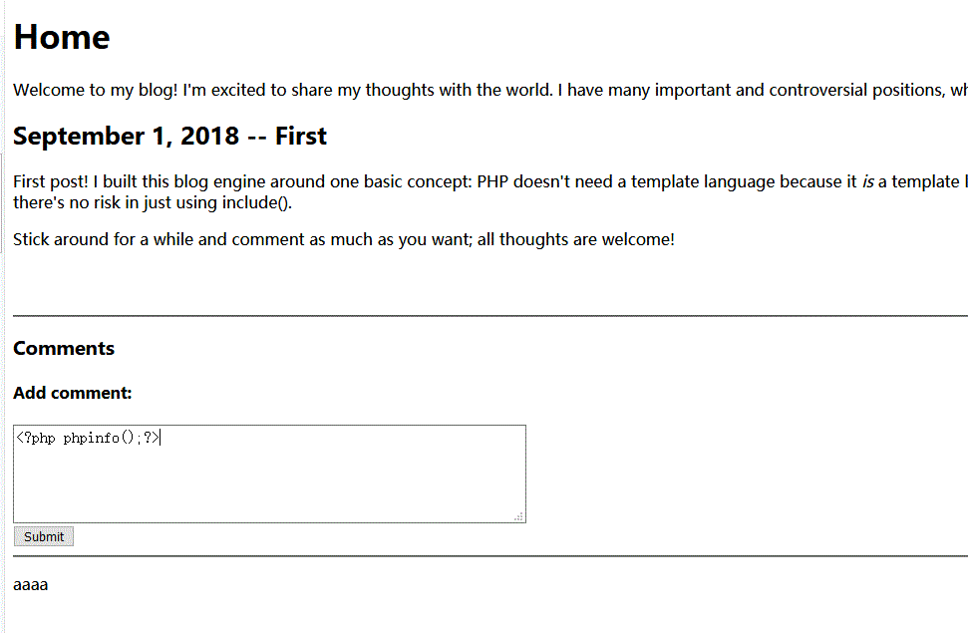The height and width of the screenshot is (633, 968).
Task: Click the existing "aaaa" comment
Action: click(31, 584)
